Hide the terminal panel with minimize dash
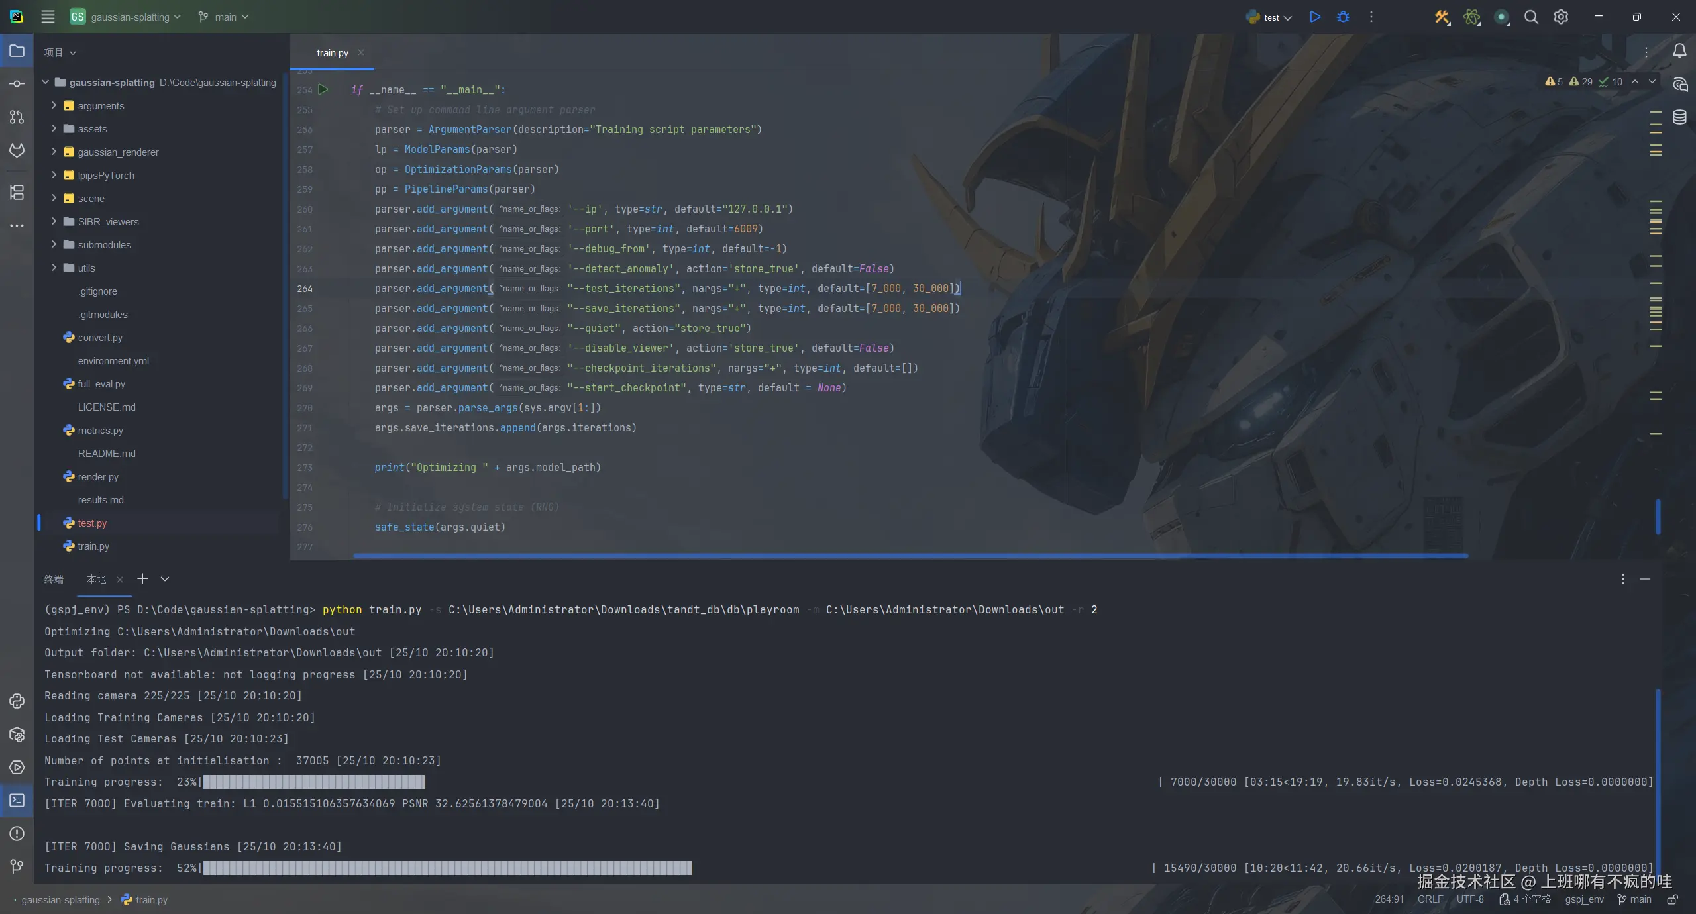Viewport: 1696px width, 914px height. coord(1645,579)
